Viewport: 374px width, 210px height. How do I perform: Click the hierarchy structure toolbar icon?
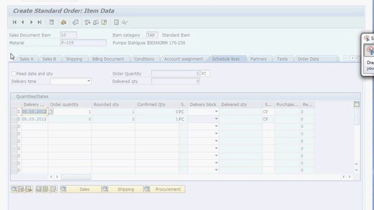point(87,22)
